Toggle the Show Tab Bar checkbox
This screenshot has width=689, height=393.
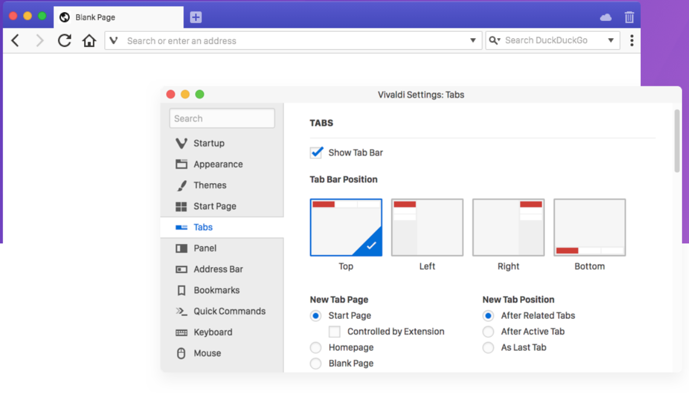[x=316, y=152]
